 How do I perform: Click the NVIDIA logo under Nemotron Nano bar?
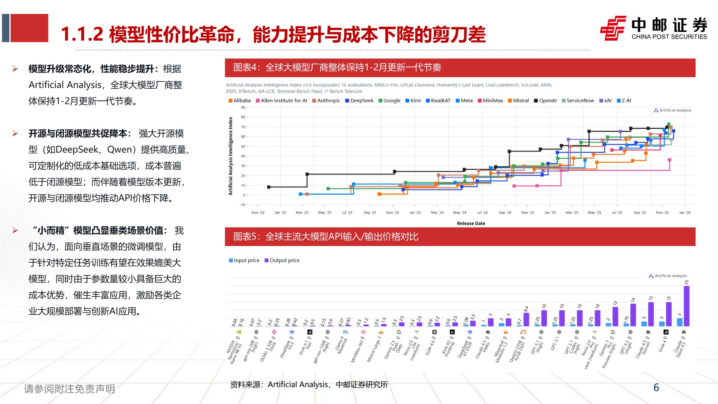tap(238, 332)
